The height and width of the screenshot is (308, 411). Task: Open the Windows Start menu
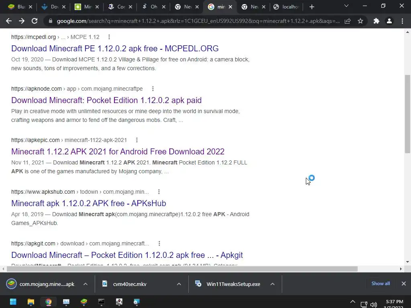(13, 302)
